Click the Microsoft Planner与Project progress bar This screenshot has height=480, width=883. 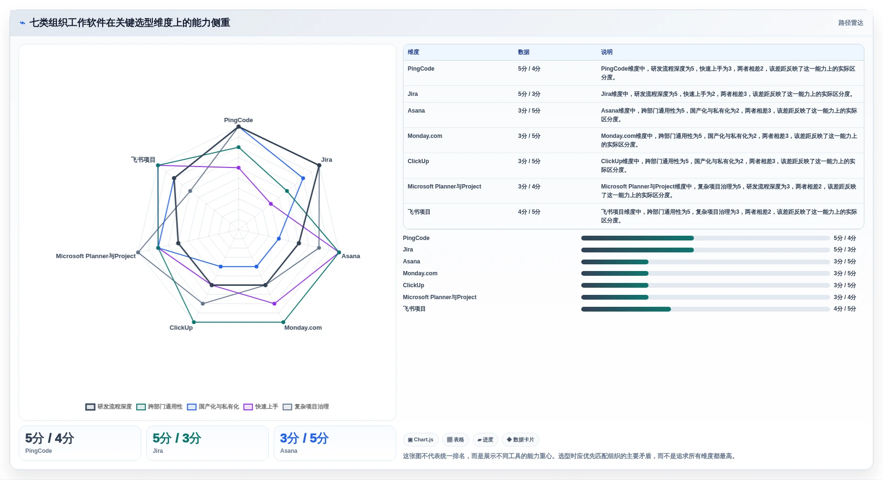[x=705, y=297]
